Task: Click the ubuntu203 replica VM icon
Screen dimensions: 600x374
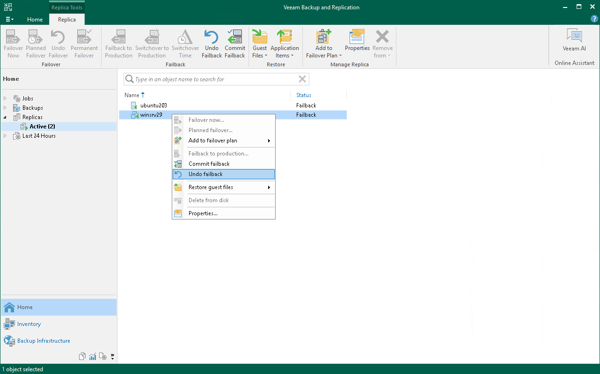Action: click(x=134, y=106)
